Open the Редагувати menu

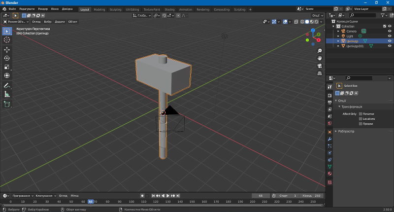[27, 9]
